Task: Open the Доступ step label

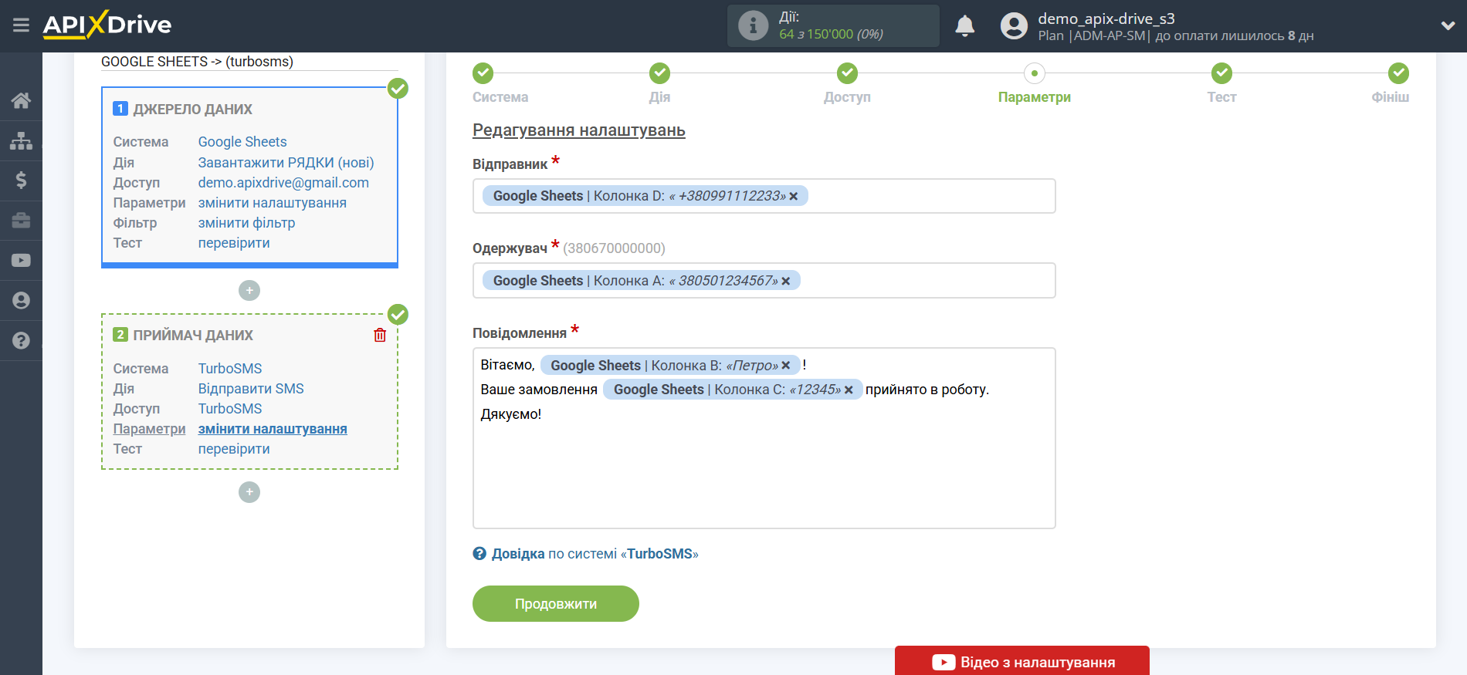Action: coord(847,97)
